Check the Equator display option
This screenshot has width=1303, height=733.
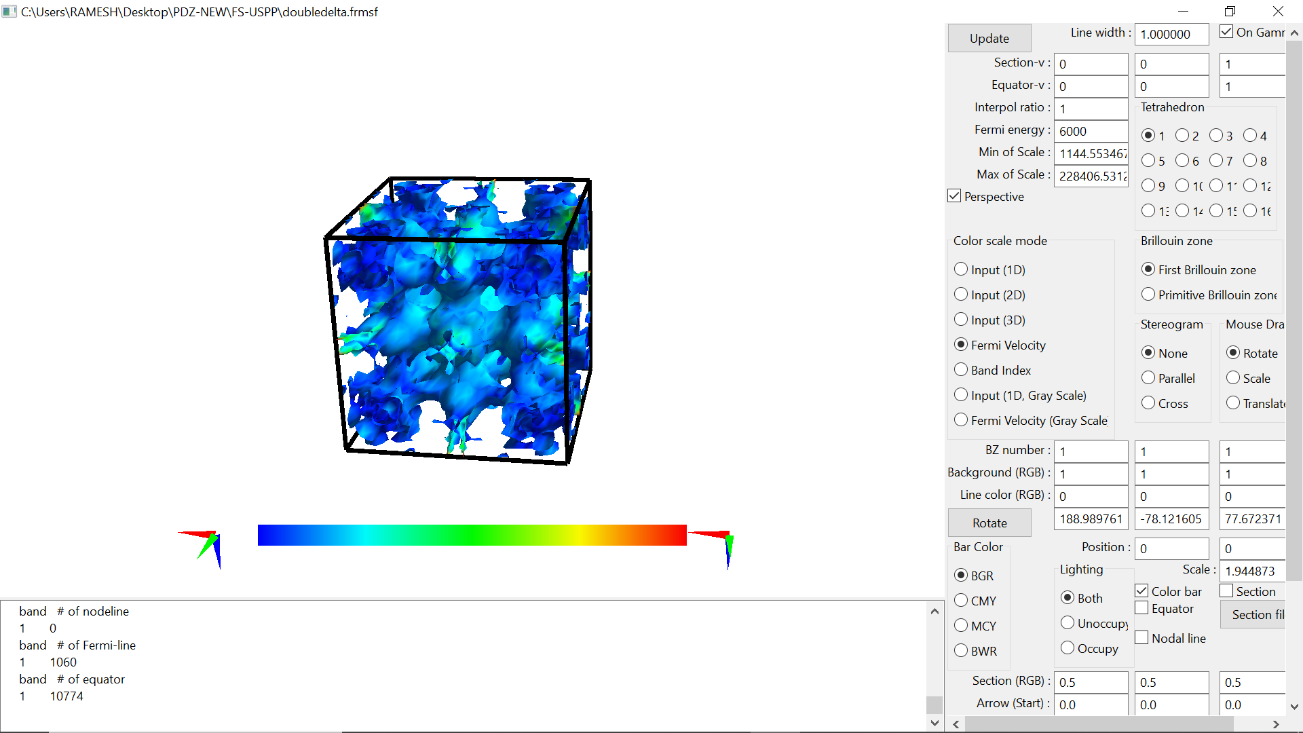click(x=1142, y=608)
